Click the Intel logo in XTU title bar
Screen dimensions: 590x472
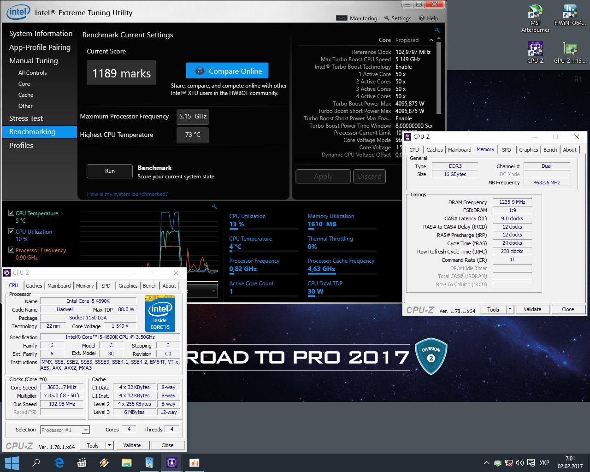pyautogui.click(x=18, y=12)
